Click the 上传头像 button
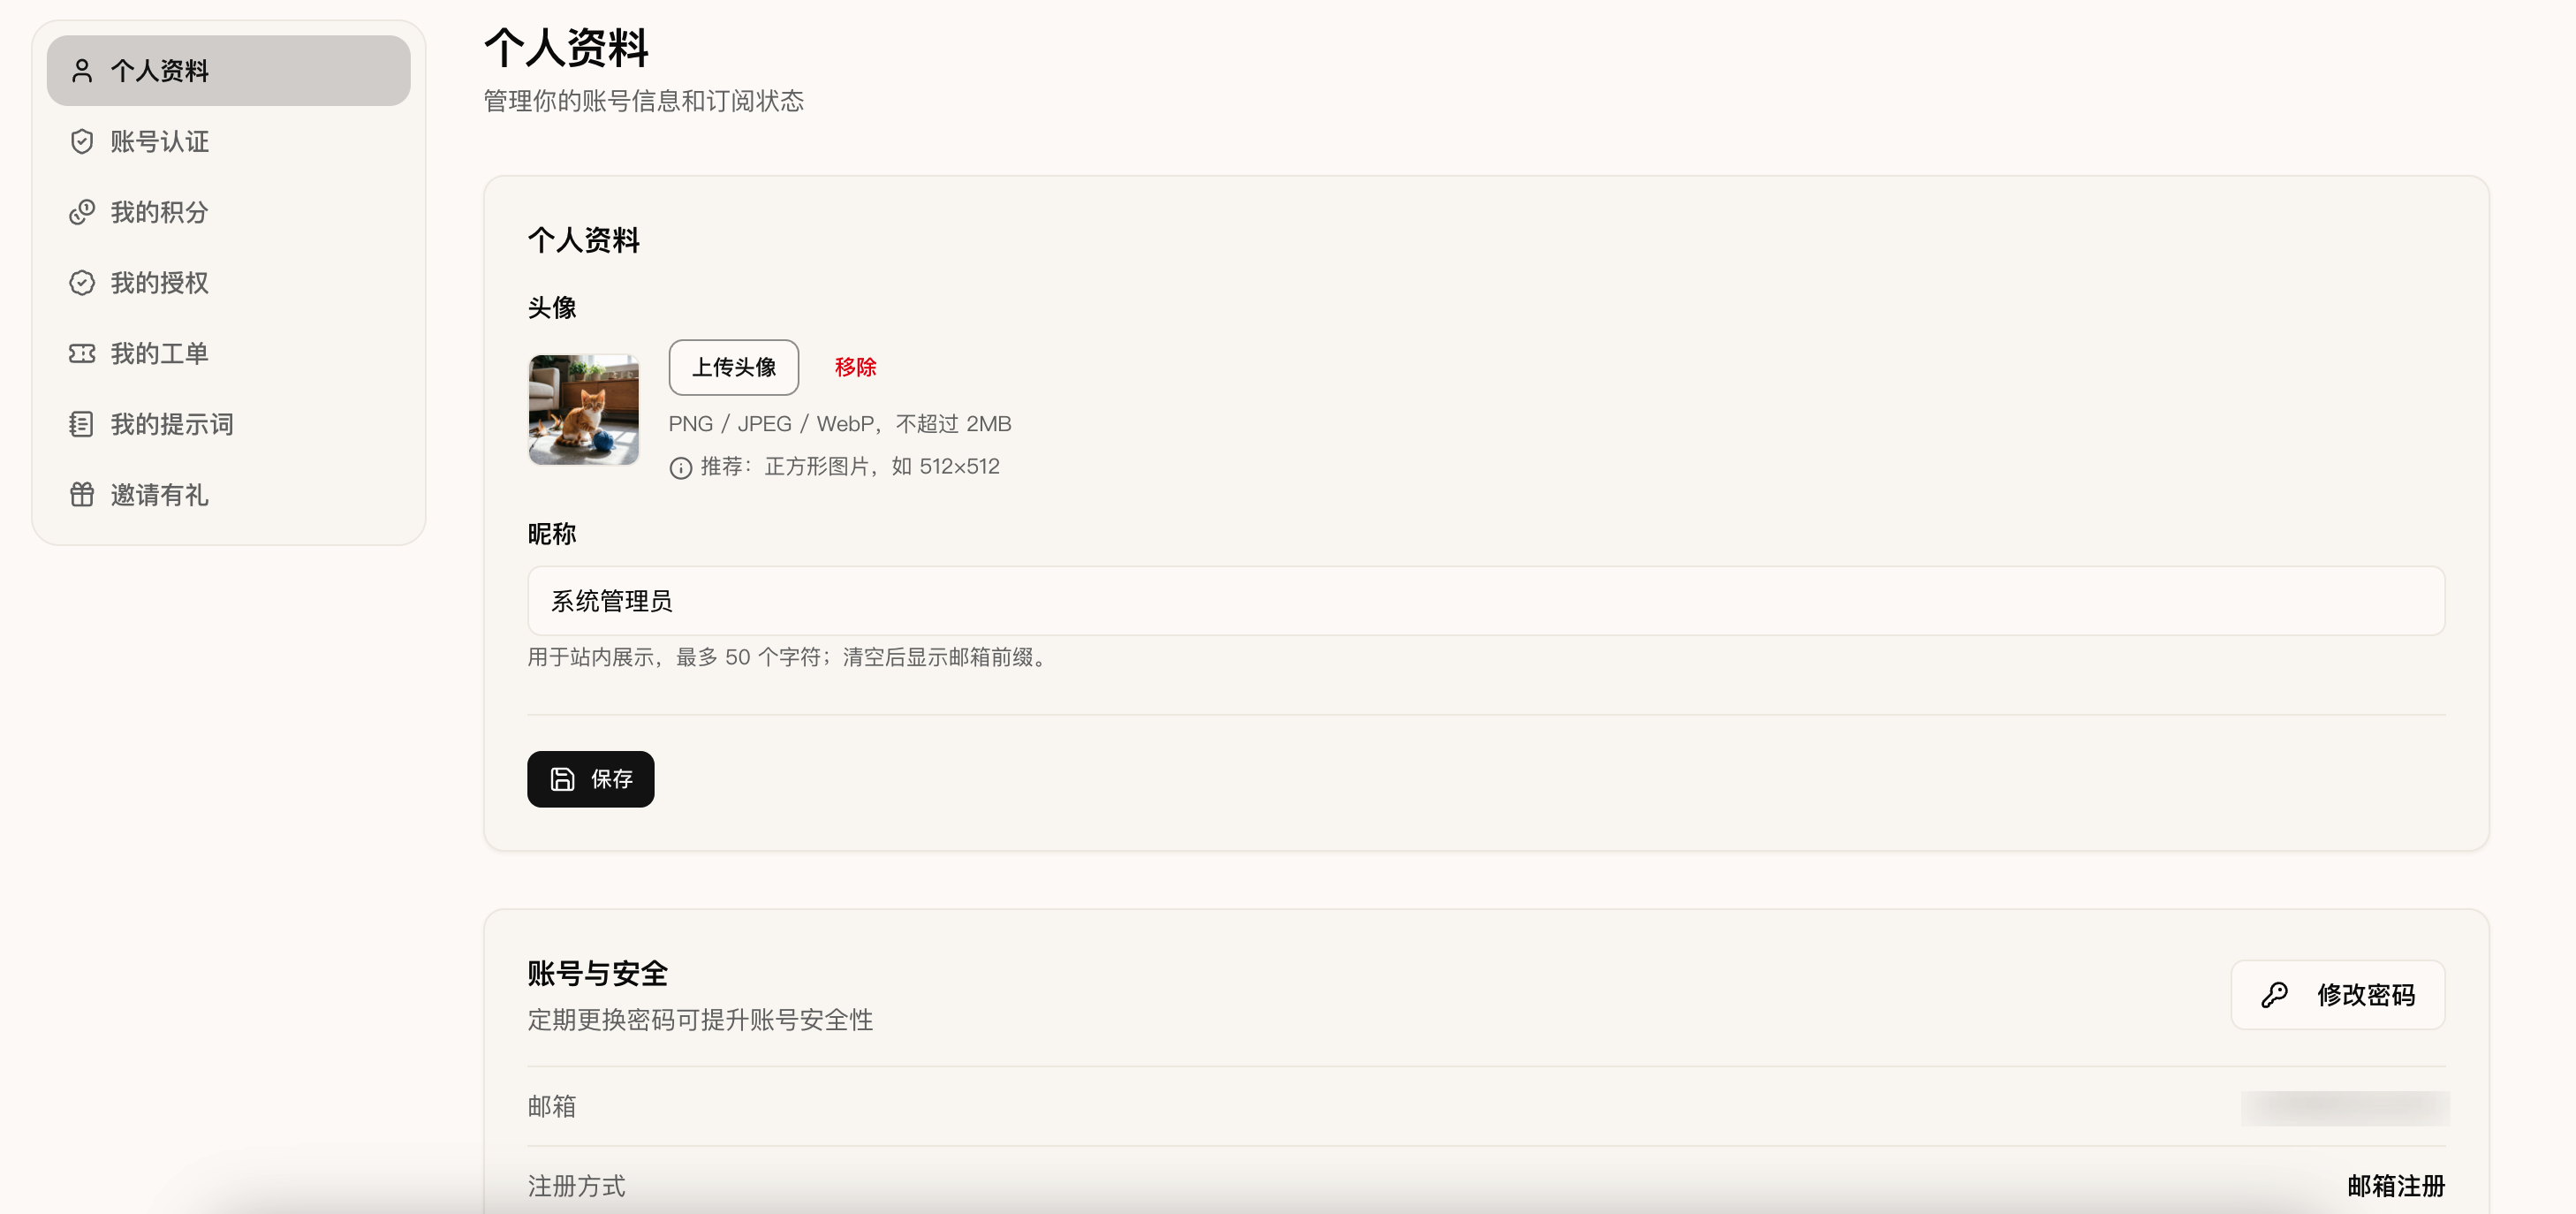Viewport: 2576px width, 1214px height. [x=734, y=367]
